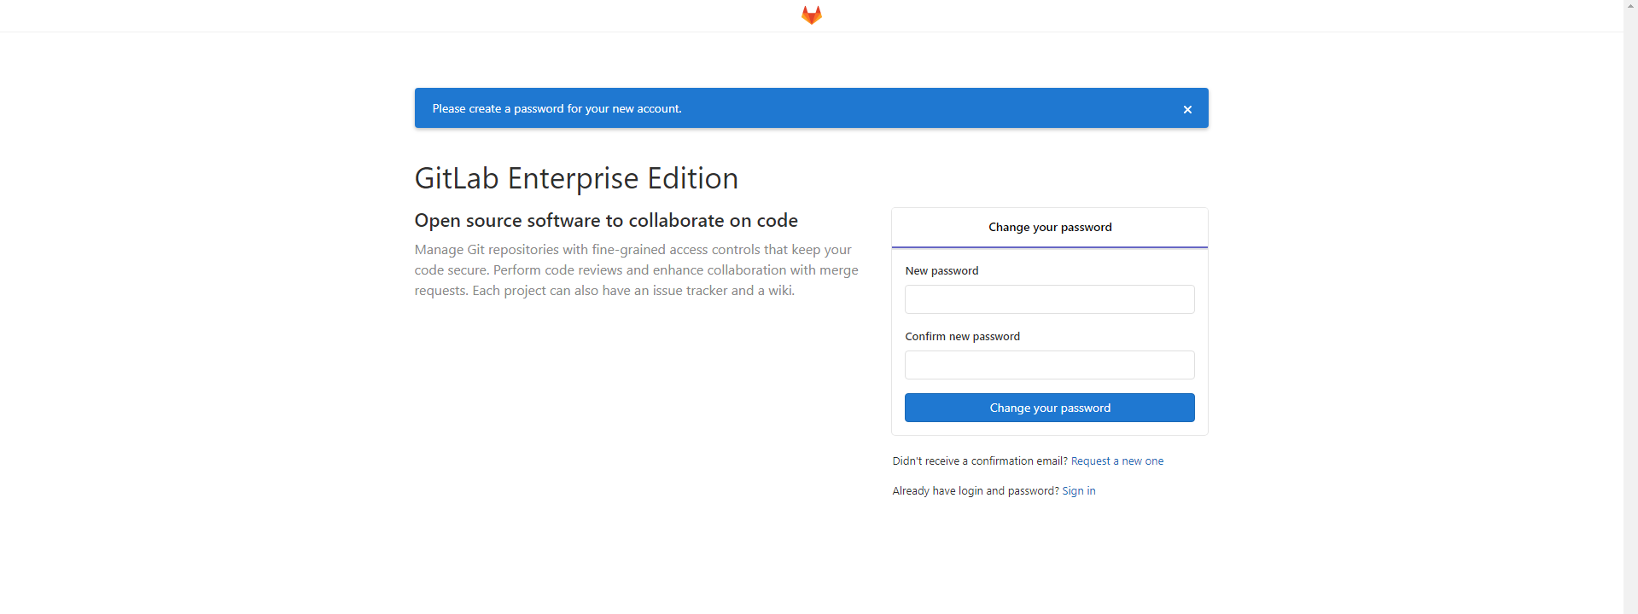
Task: Click the Already have login and password text
Action: tap(975, 491)
